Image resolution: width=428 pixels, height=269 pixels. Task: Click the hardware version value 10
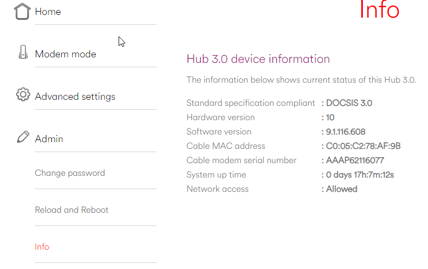click(330, 117)
